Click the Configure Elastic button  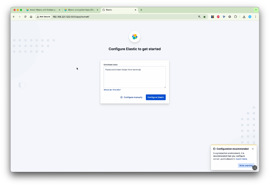156,97
